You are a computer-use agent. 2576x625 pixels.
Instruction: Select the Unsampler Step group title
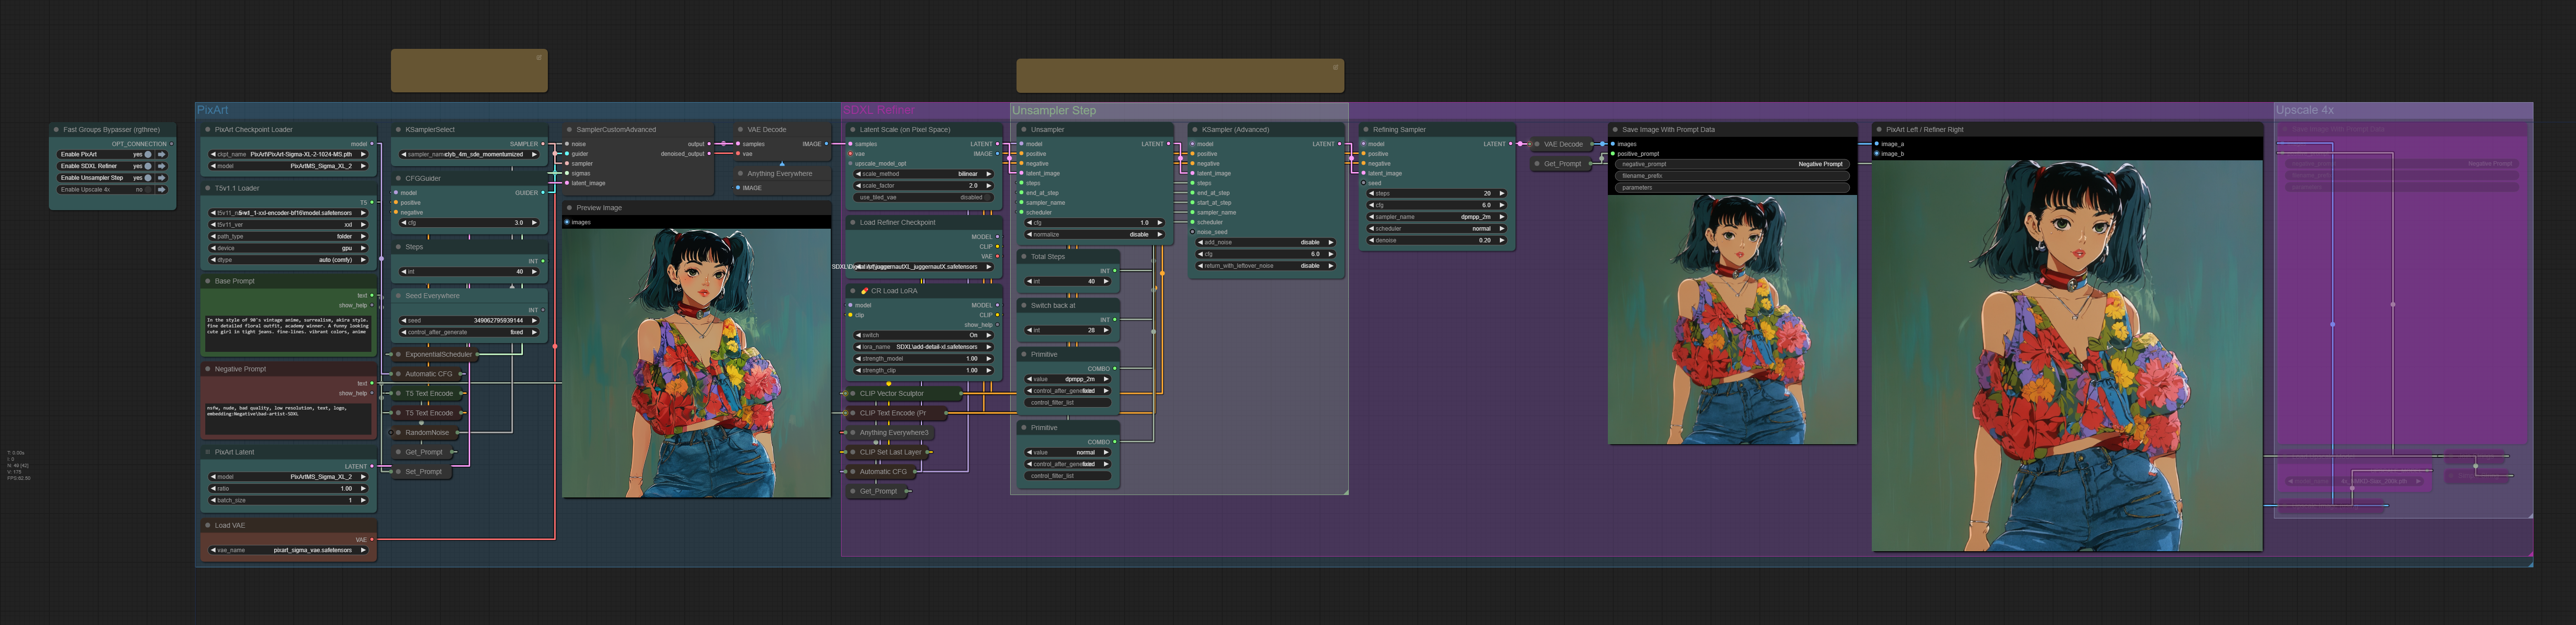click(1053, 110)
